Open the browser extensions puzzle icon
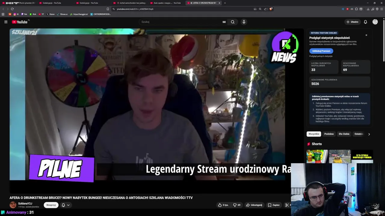The height and width of the screenshot is (216, 385). pos(356,9)
